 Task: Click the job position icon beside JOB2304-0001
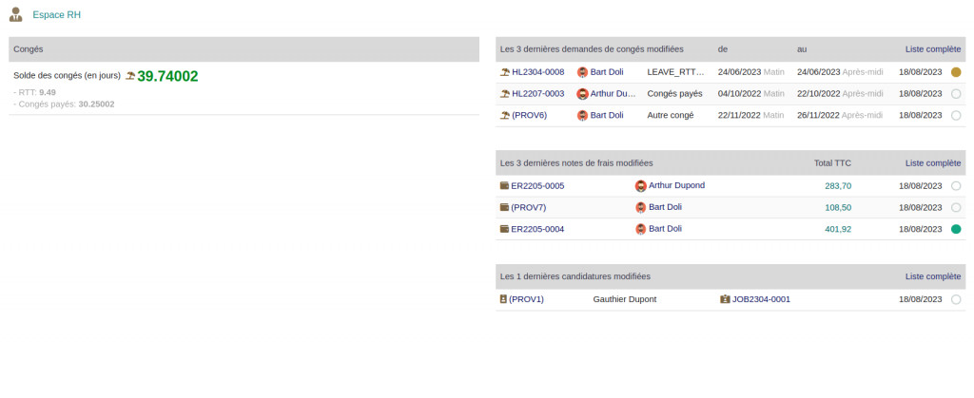point(725,299)
